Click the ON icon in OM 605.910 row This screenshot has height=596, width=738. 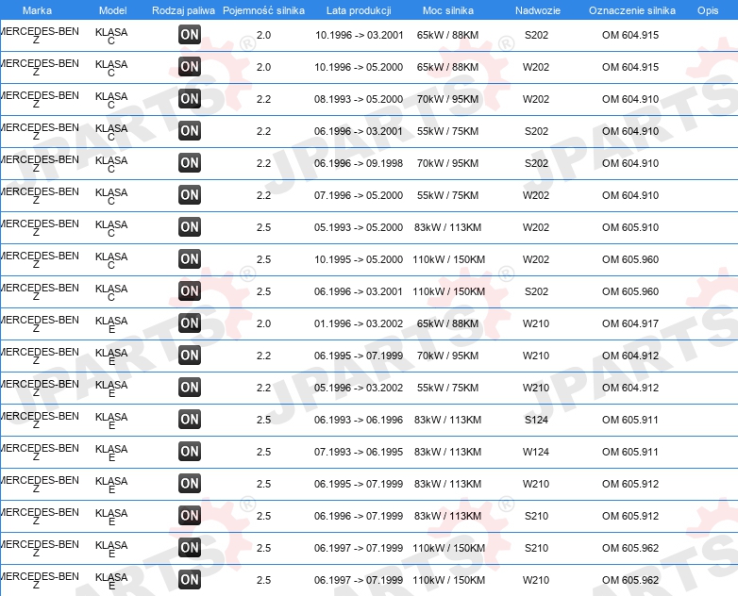coord(190,226)
